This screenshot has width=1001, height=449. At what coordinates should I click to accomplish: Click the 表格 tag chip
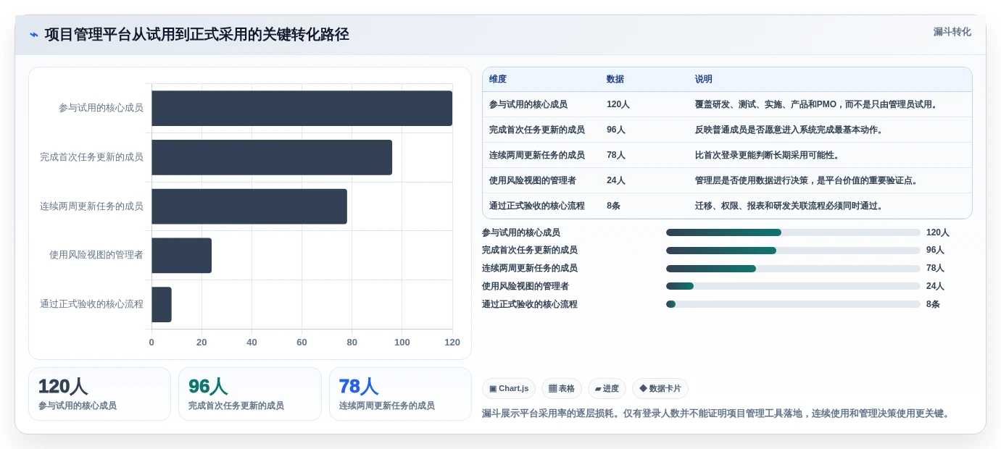562,389
